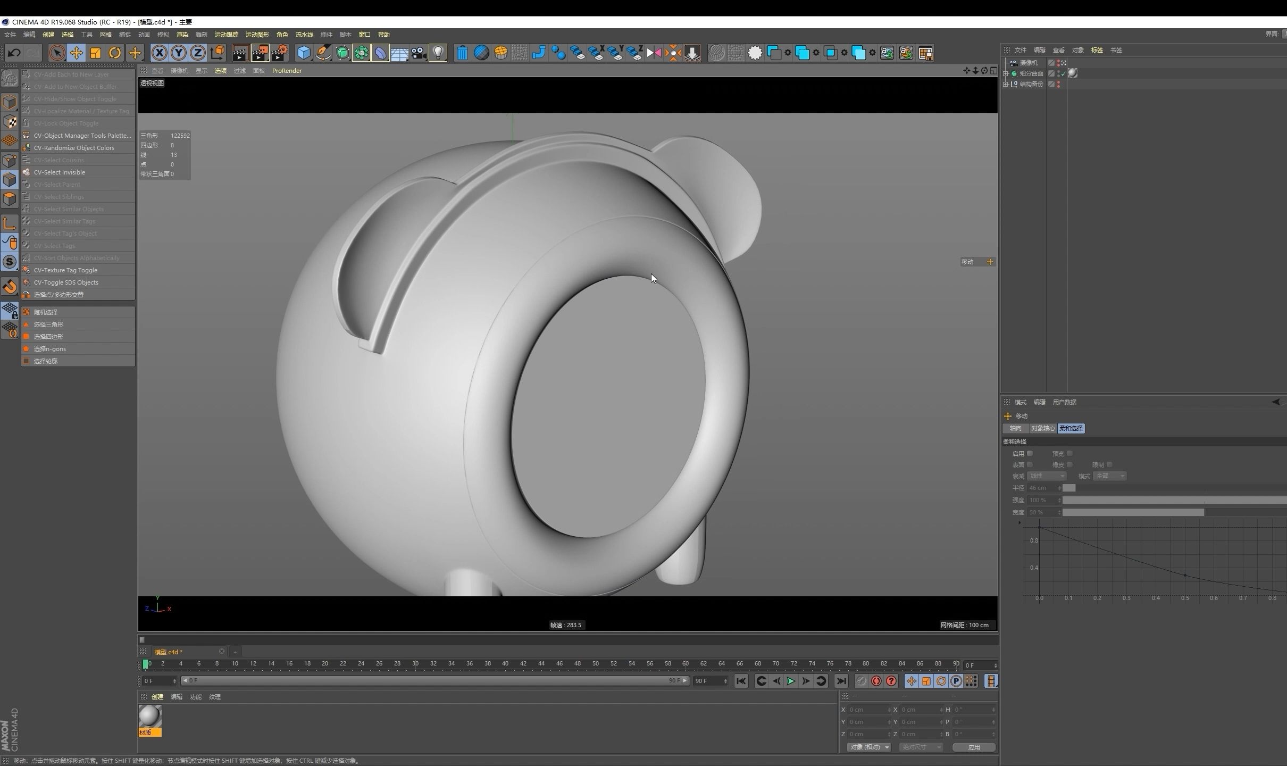Viewport: 1287px width, 766px height.
Task: Click the play forward button in timeline
Action: pos(791,681)
